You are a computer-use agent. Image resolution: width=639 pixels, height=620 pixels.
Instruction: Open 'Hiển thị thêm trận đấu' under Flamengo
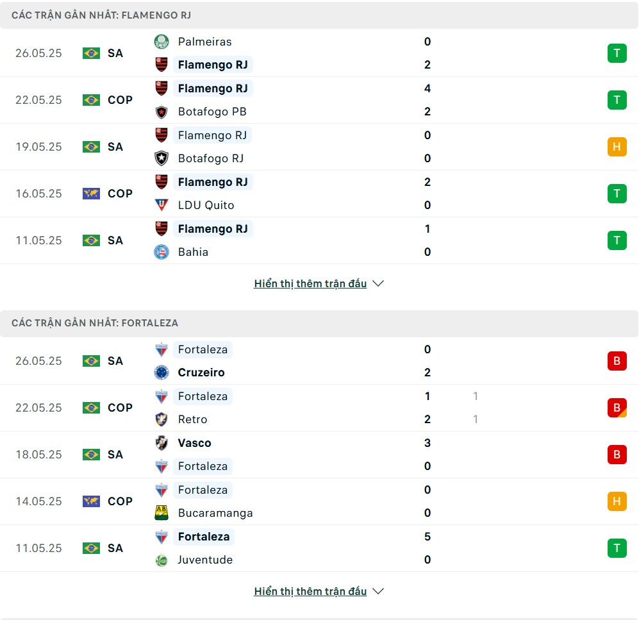pyautogui.click(x=310, y=283)
